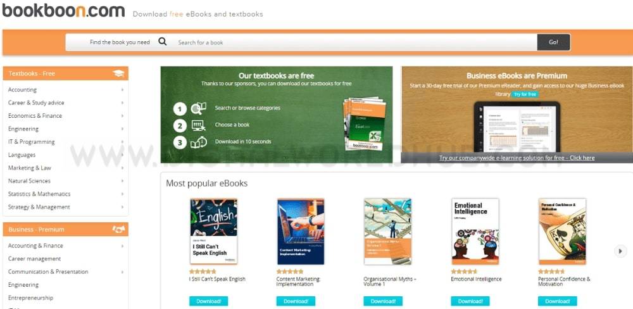Click the graduation cap icon on Textbooks header
Viewport: 633px width, 309px height.
point(118,73)
